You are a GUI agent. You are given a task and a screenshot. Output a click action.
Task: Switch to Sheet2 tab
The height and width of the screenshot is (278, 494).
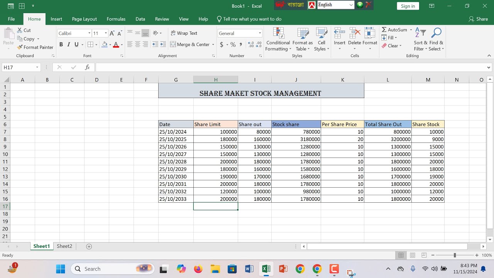64,246
